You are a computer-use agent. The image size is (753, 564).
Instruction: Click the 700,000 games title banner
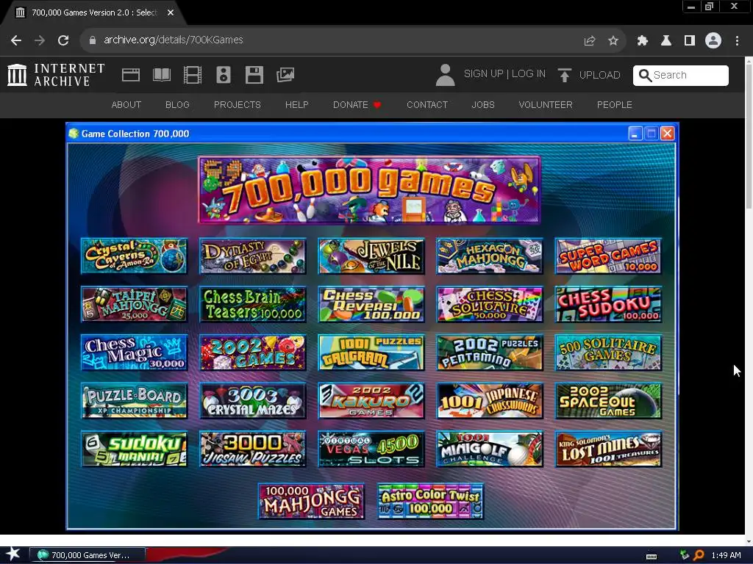click(369, 190)
